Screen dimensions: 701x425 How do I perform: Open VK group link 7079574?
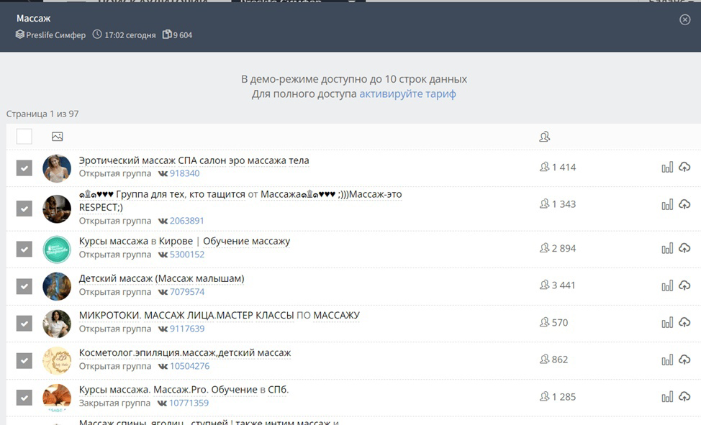click(x=187, y=292)
